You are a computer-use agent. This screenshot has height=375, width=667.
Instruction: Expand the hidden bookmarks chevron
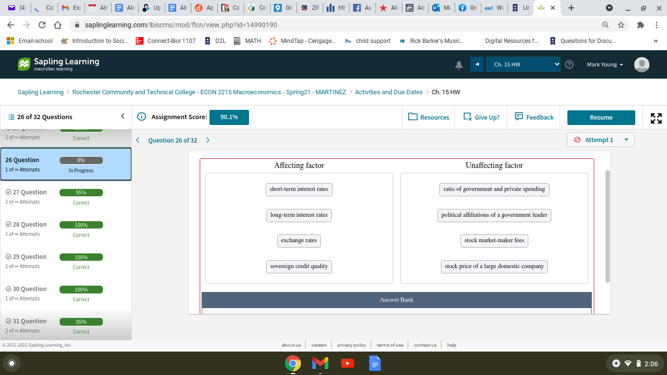tap(655, 41)
